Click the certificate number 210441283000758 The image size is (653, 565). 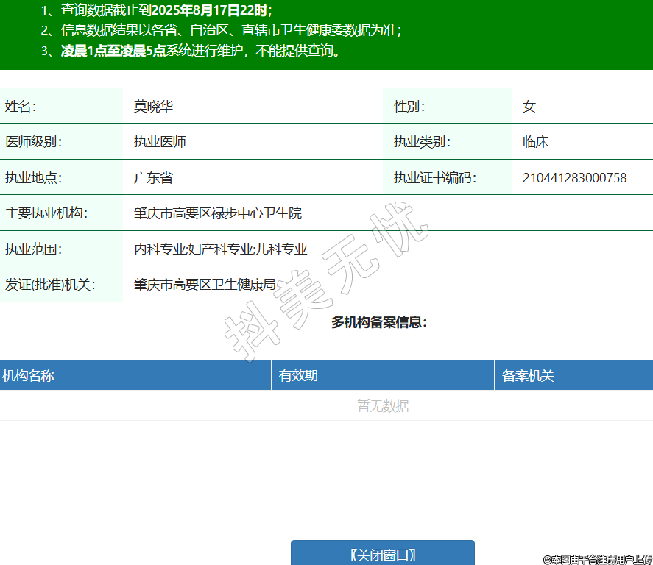coord(574,178)
